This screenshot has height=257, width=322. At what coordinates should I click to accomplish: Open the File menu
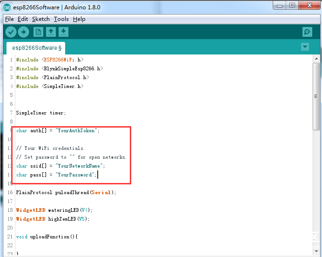(9, 19)
